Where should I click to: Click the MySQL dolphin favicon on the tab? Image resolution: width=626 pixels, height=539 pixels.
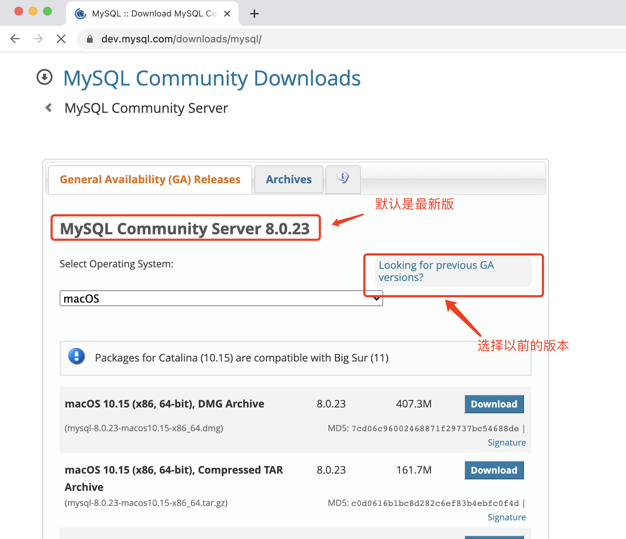[80, 14]
